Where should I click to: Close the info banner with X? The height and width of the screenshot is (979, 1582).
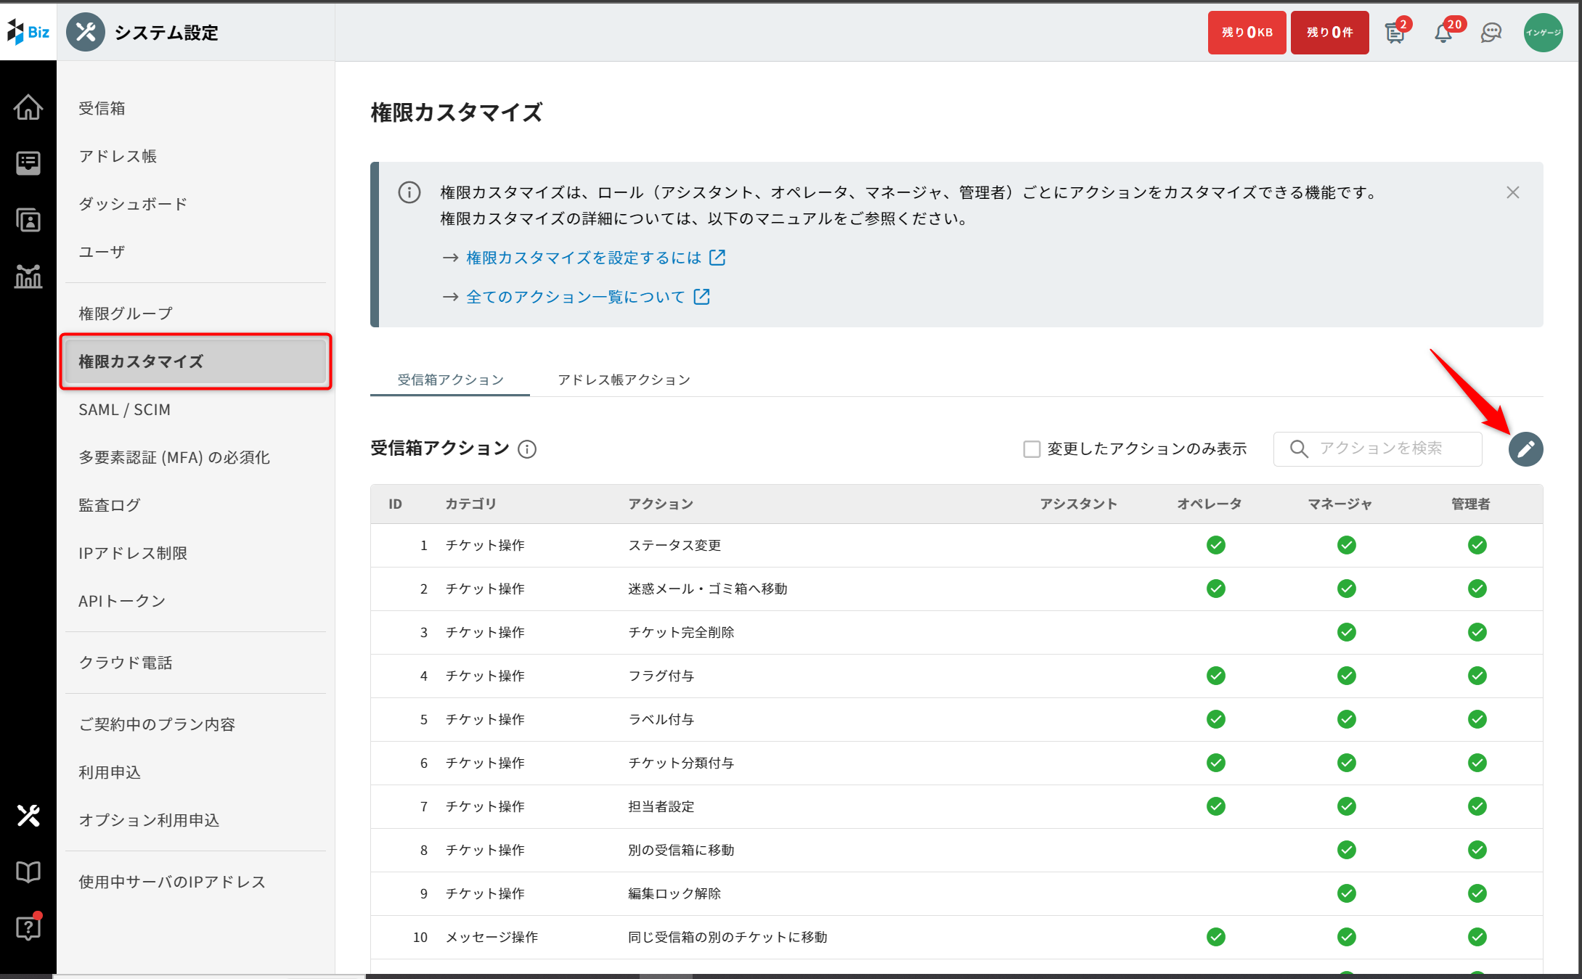[1513, 192]
